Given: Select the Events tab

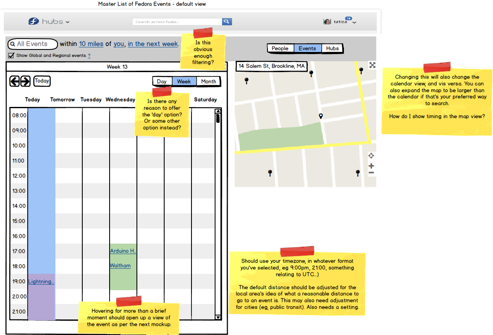Looking at the screenshot, I should tap(307, 48).
